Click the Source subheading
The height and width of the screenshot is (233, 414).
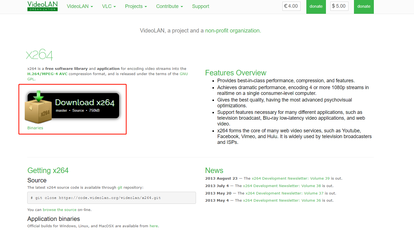click(x=37, y=180)
